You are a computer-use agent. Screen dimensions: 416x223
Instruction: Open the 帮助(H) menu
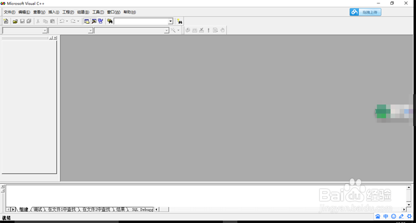(x=130, y=12)
